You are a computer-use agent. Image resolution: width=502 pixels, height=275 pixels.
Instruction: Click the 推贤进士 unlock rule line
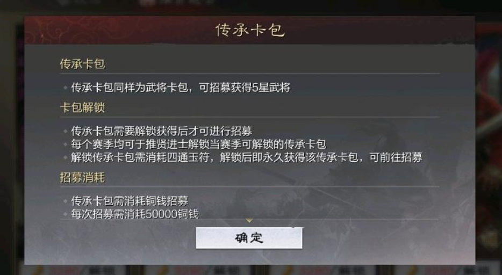click(x=198, y=144)
